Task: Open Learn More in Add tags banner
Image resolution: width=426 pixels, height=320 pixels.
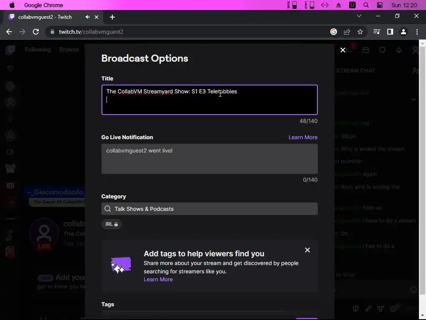Action: point(158,280)
